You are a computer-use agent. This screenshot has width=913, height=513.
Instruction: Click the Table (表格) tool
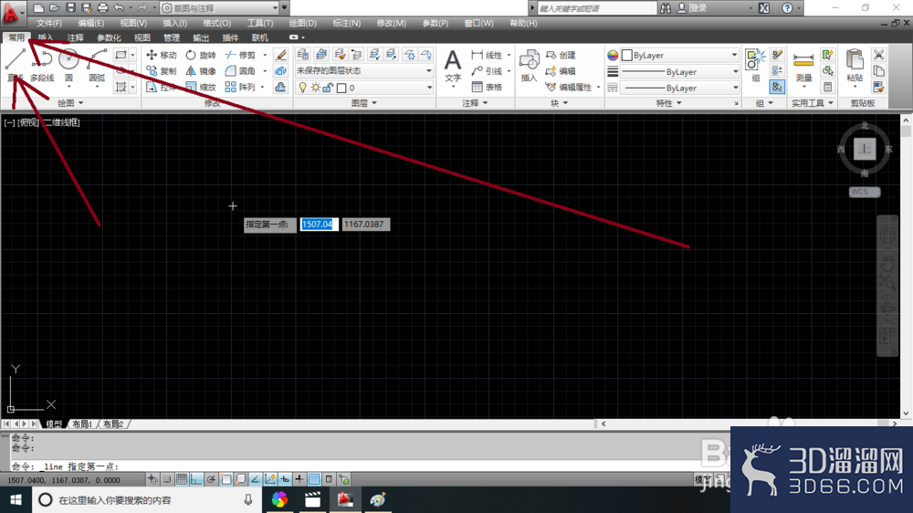click(487, 87)
